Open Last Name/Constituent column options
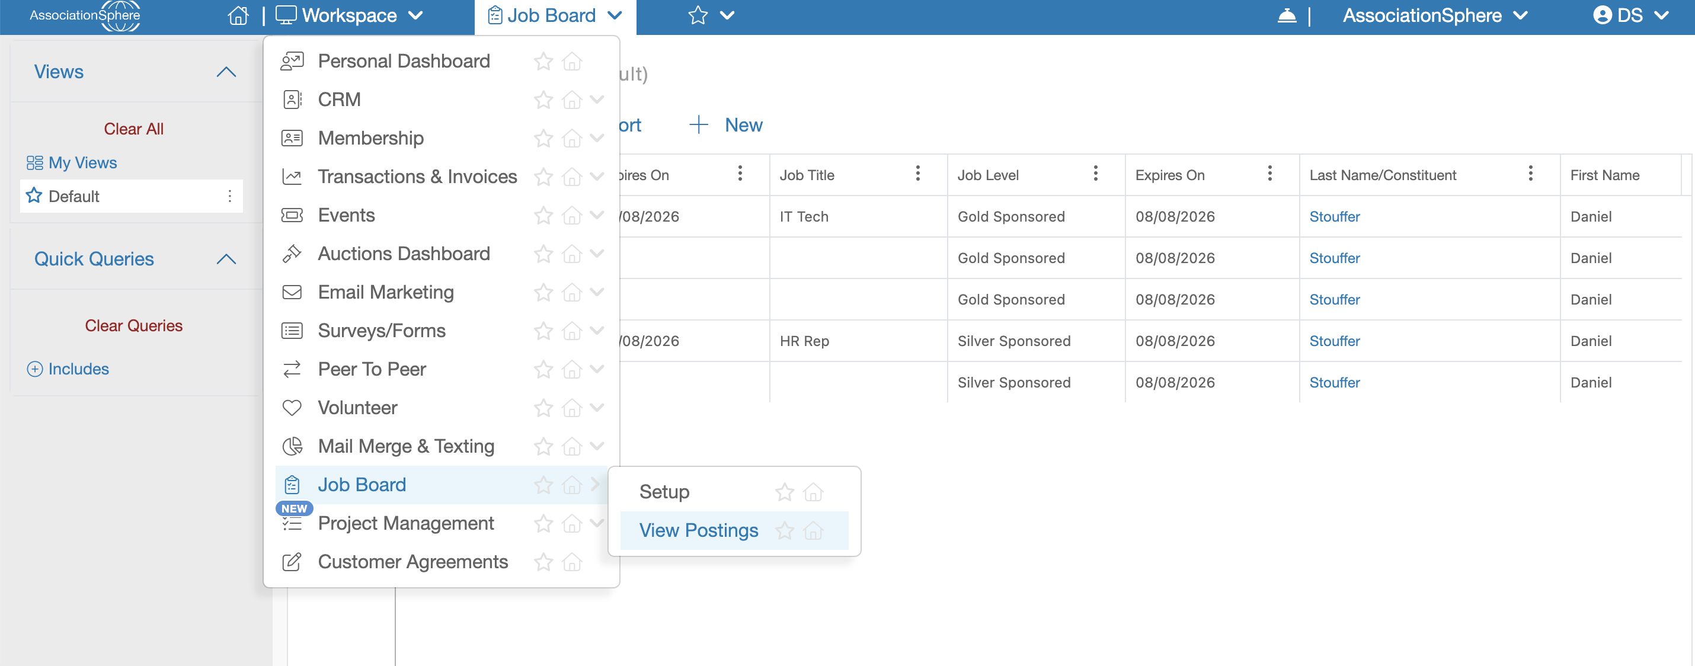The image size is (1695, 666). tap(1530, 174)
